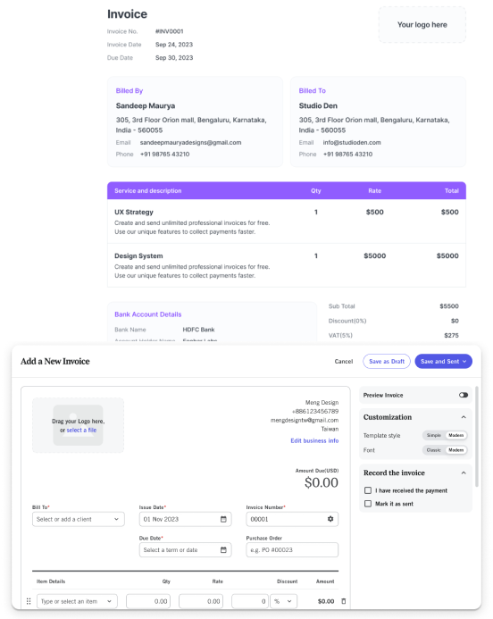Screen dimensions: 493x619
Task: Open the Select or add a client dropdown
Action: click(79, 519)
